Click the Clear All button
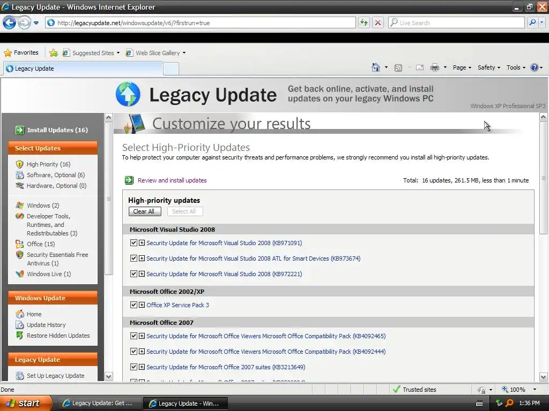Image resolution: width=549 pixels, height=411 pixels. [145, 211]
